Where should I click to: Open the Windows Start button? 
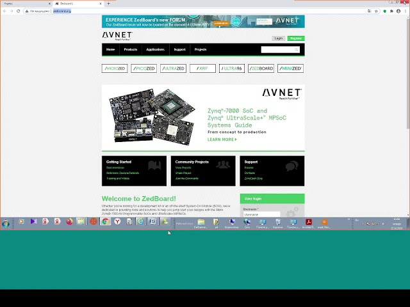click(6, 223)
